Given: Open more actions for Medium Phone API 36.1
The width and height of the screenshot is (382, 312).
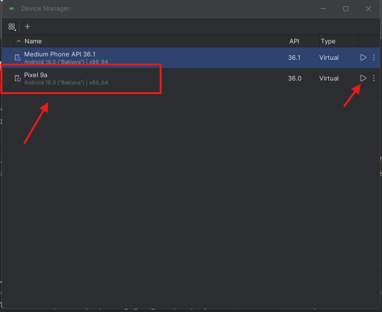Looking at the screenshot, I should (374, 57).
